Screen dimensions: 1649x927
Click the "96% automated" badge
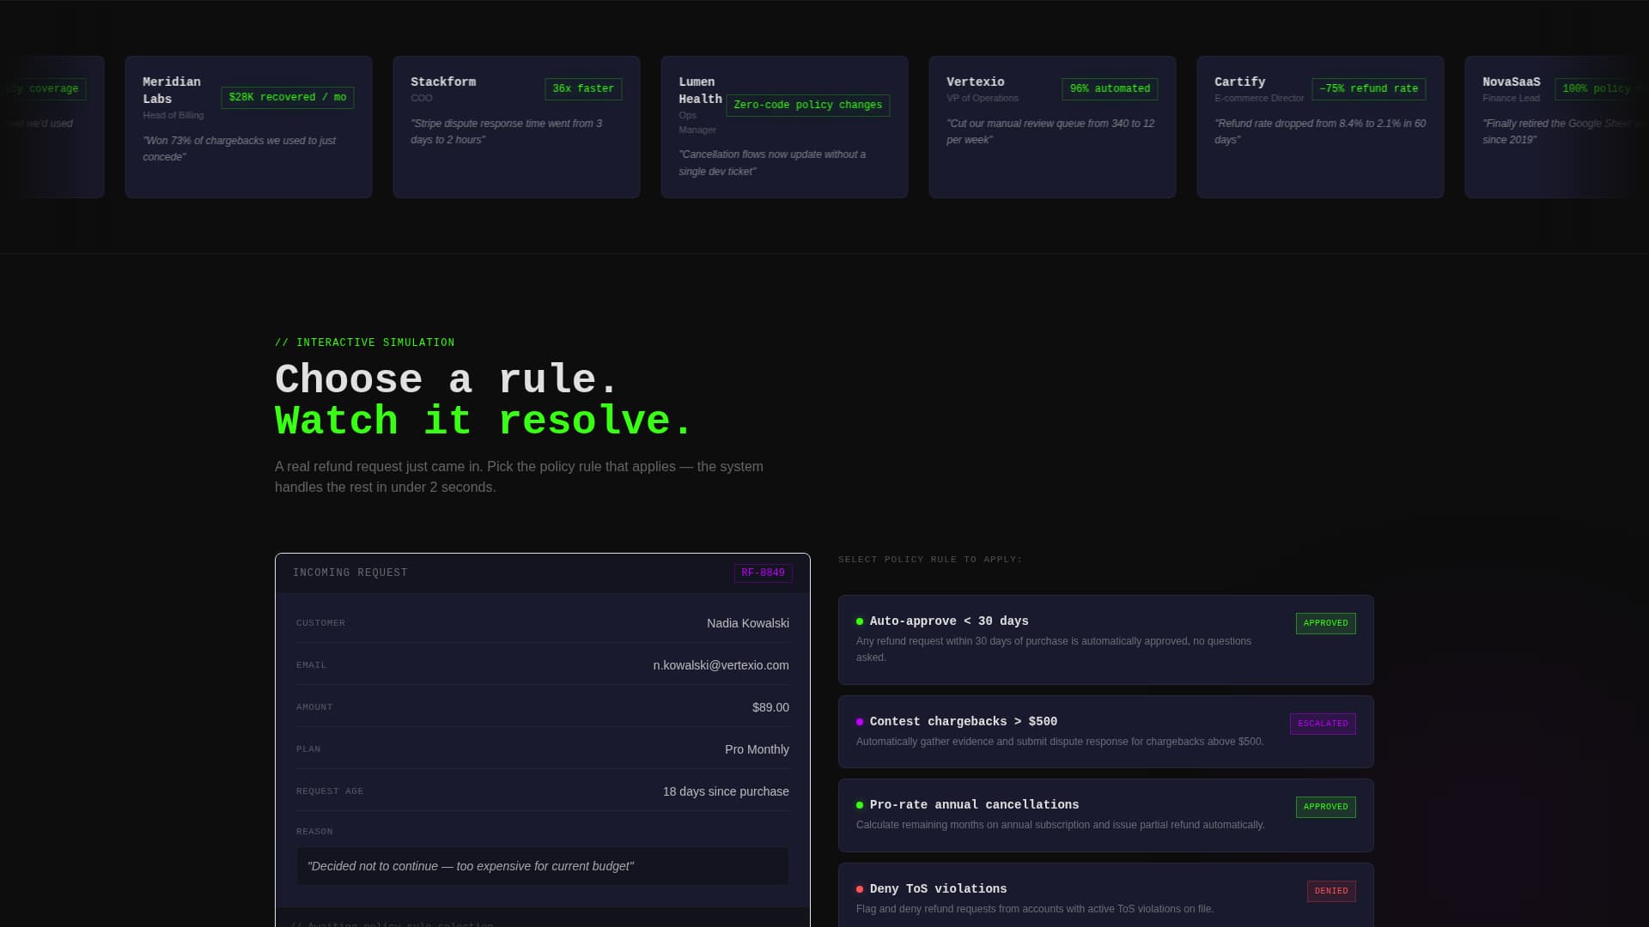[x=1110, y=89]
